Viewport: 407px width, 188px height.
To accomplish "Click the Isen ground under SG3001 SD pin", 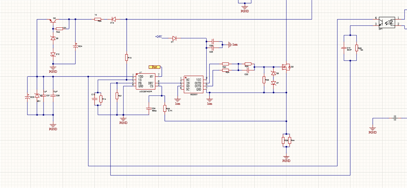I will [177, 102].
